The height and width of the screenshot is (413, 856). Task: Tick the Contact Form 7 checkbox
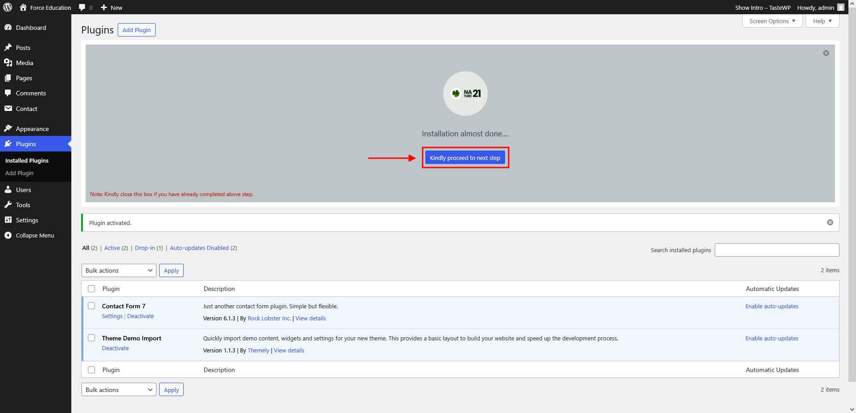pyautogui.click(x=91, y=306)
